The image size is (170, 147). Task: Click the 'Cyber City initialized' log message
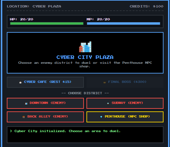65,131
